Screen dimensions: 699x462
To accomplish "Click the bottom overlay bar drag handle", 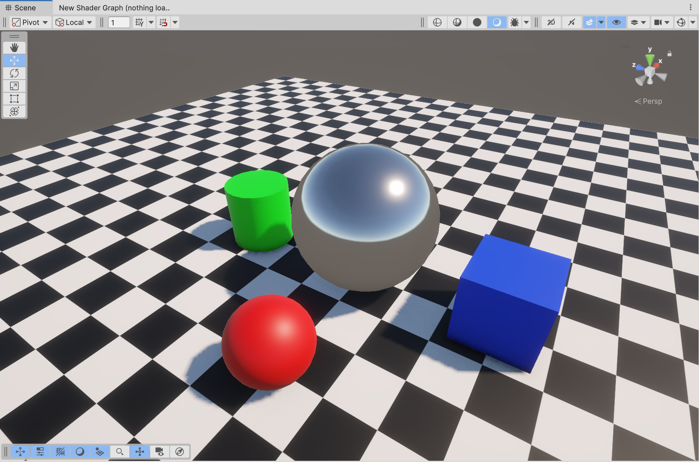I will tap(6, 452).
